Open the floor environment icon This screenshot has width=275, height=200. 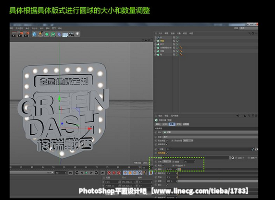[65, 35]
